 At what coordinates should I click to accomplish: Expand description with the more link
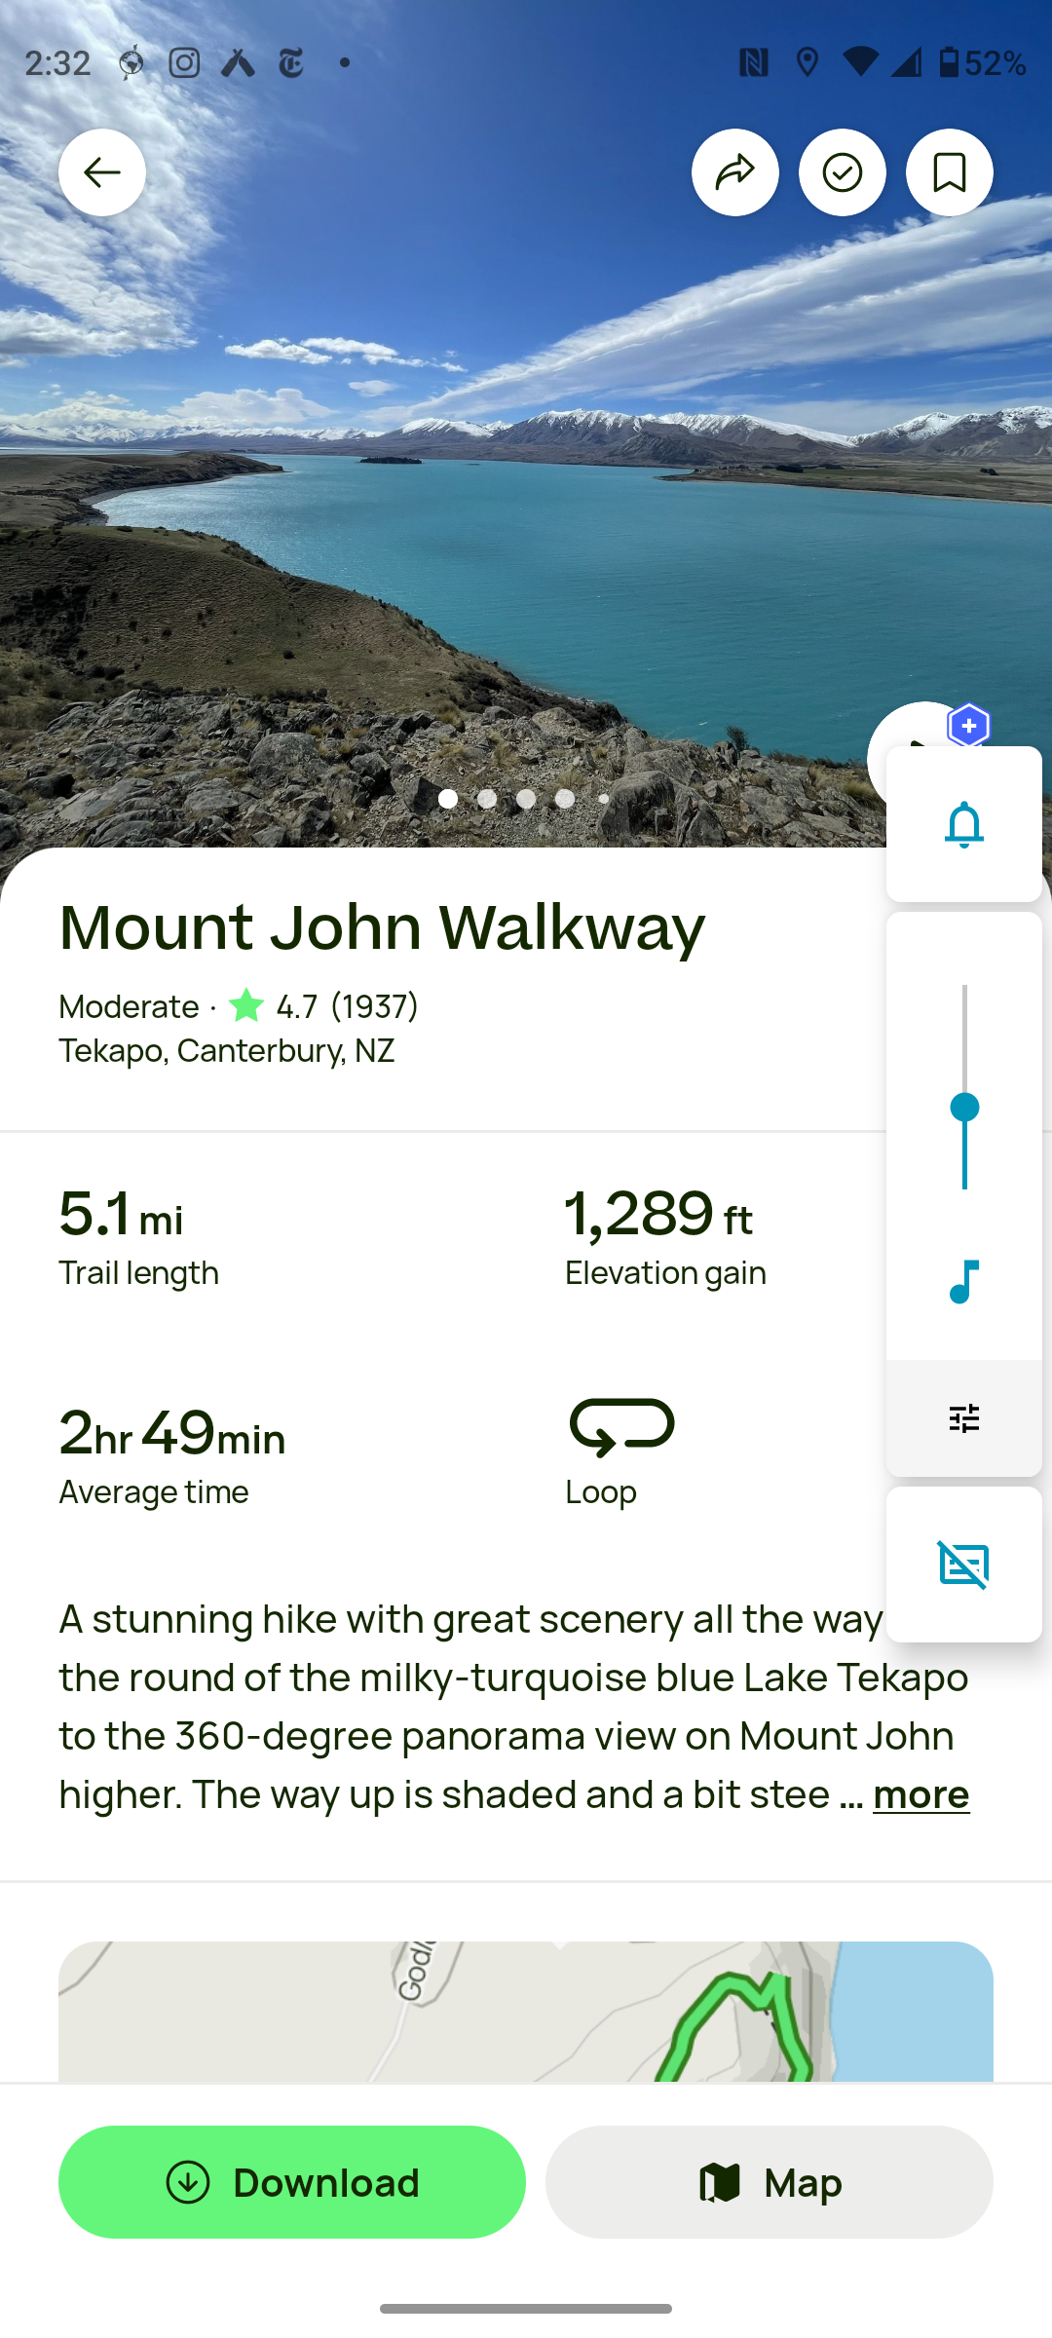point(920,1794)
